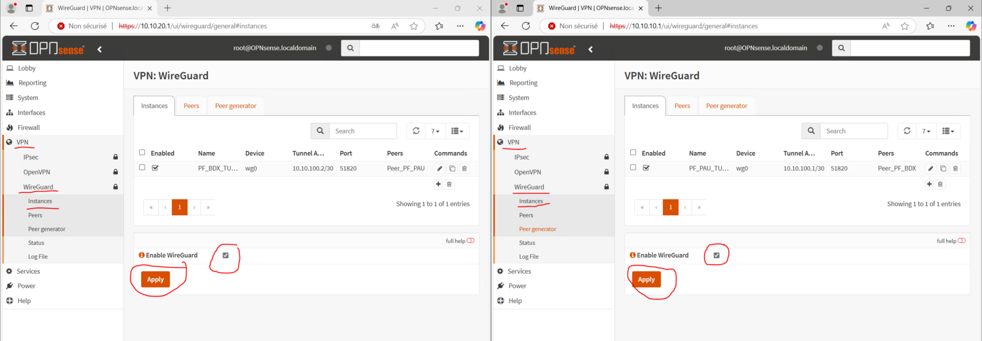Reload the 10.10.20.1 browser page

(35, 26)
